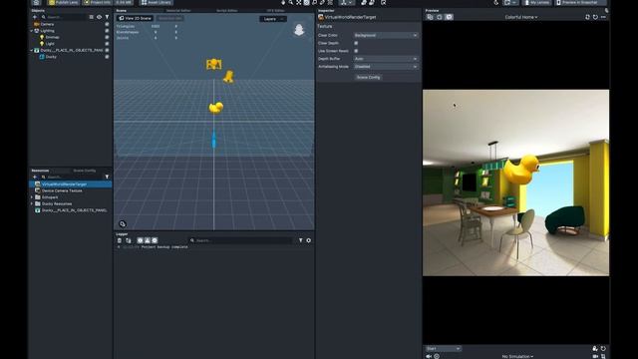Select the Camera object
This screenshot has height=359, width=638.
tap(47, 24)
